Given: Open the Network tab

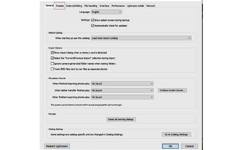Looking at the screenshot, I should point(151,6).
